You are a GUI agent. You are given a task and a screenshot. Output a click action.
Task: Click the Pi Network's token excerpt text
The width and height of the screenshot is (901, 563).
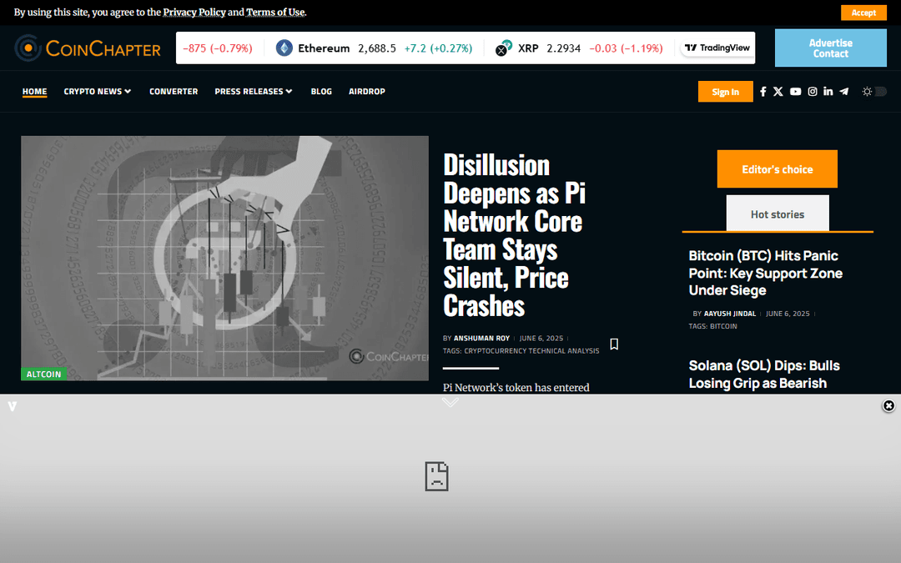click(516, 388)
